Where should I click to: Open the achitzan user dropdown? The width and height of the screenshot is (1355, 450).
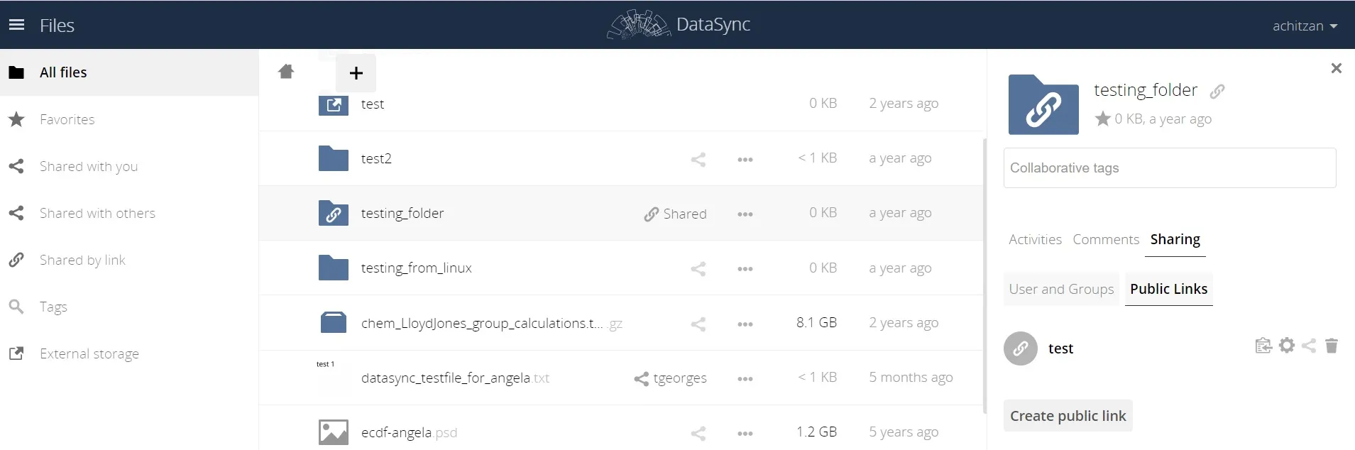[1305, 26]
